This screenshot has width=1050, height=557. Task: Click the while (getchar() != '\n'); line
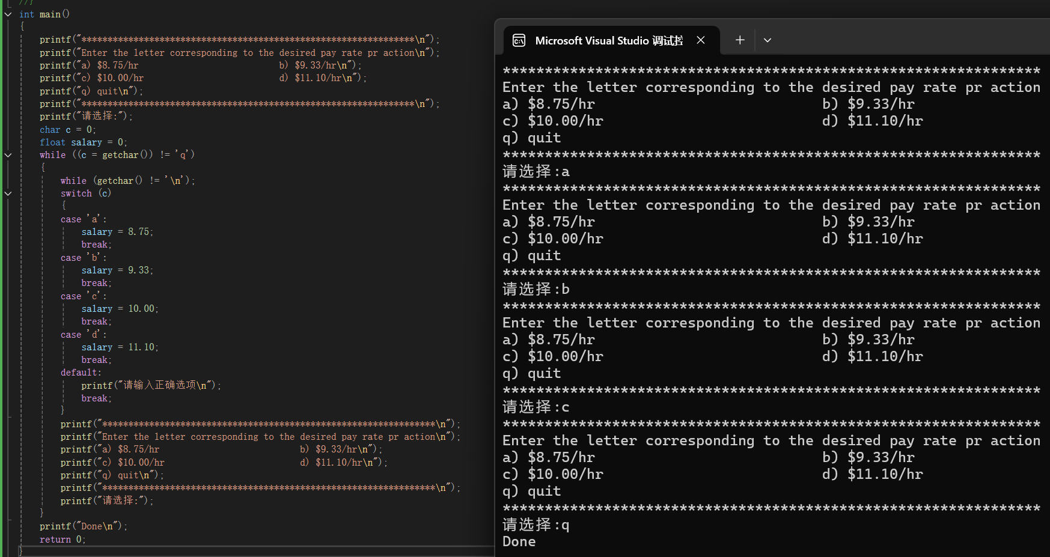click(128, 181)
